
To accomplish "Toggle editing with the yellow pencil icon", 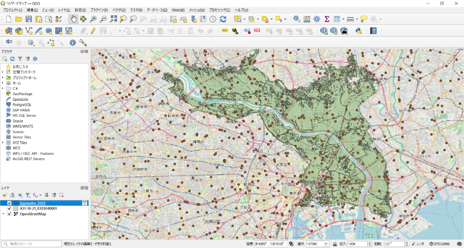I will (93, 31).
